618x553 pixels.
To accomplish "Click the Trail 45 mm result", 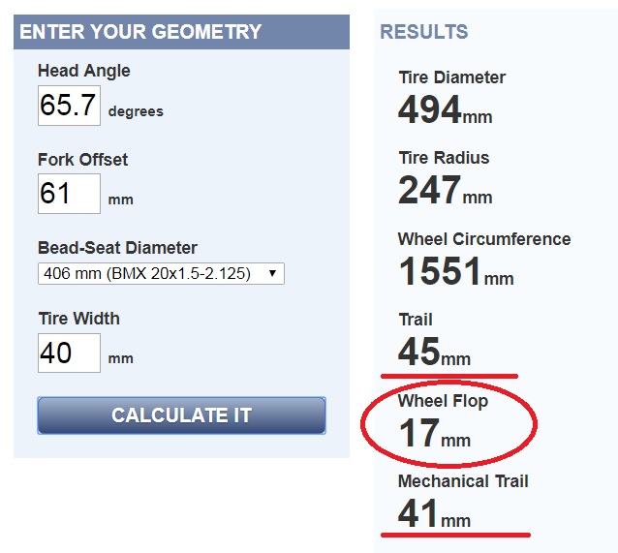I will pos(434,352).
